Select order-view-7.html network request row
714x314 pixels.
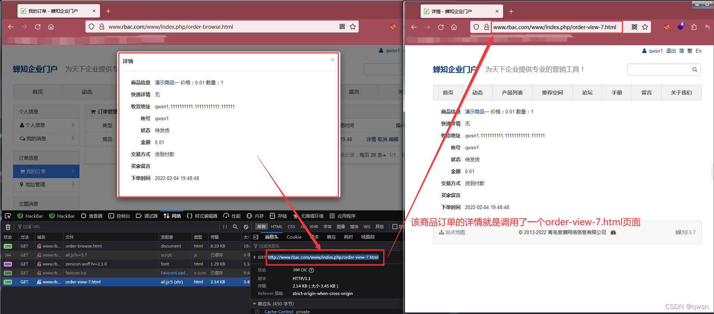126,282
